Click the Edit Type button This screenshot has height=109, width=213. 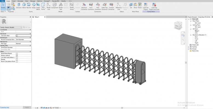click(27, 27)
